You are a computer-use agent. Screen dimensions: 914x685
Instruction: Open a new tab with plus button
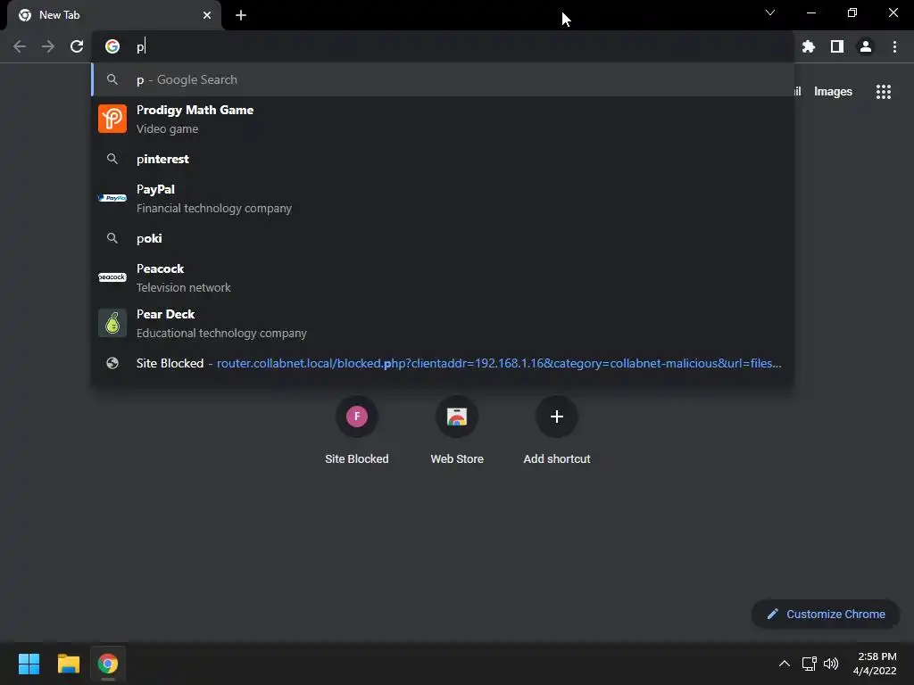click(x=241, y=15)
